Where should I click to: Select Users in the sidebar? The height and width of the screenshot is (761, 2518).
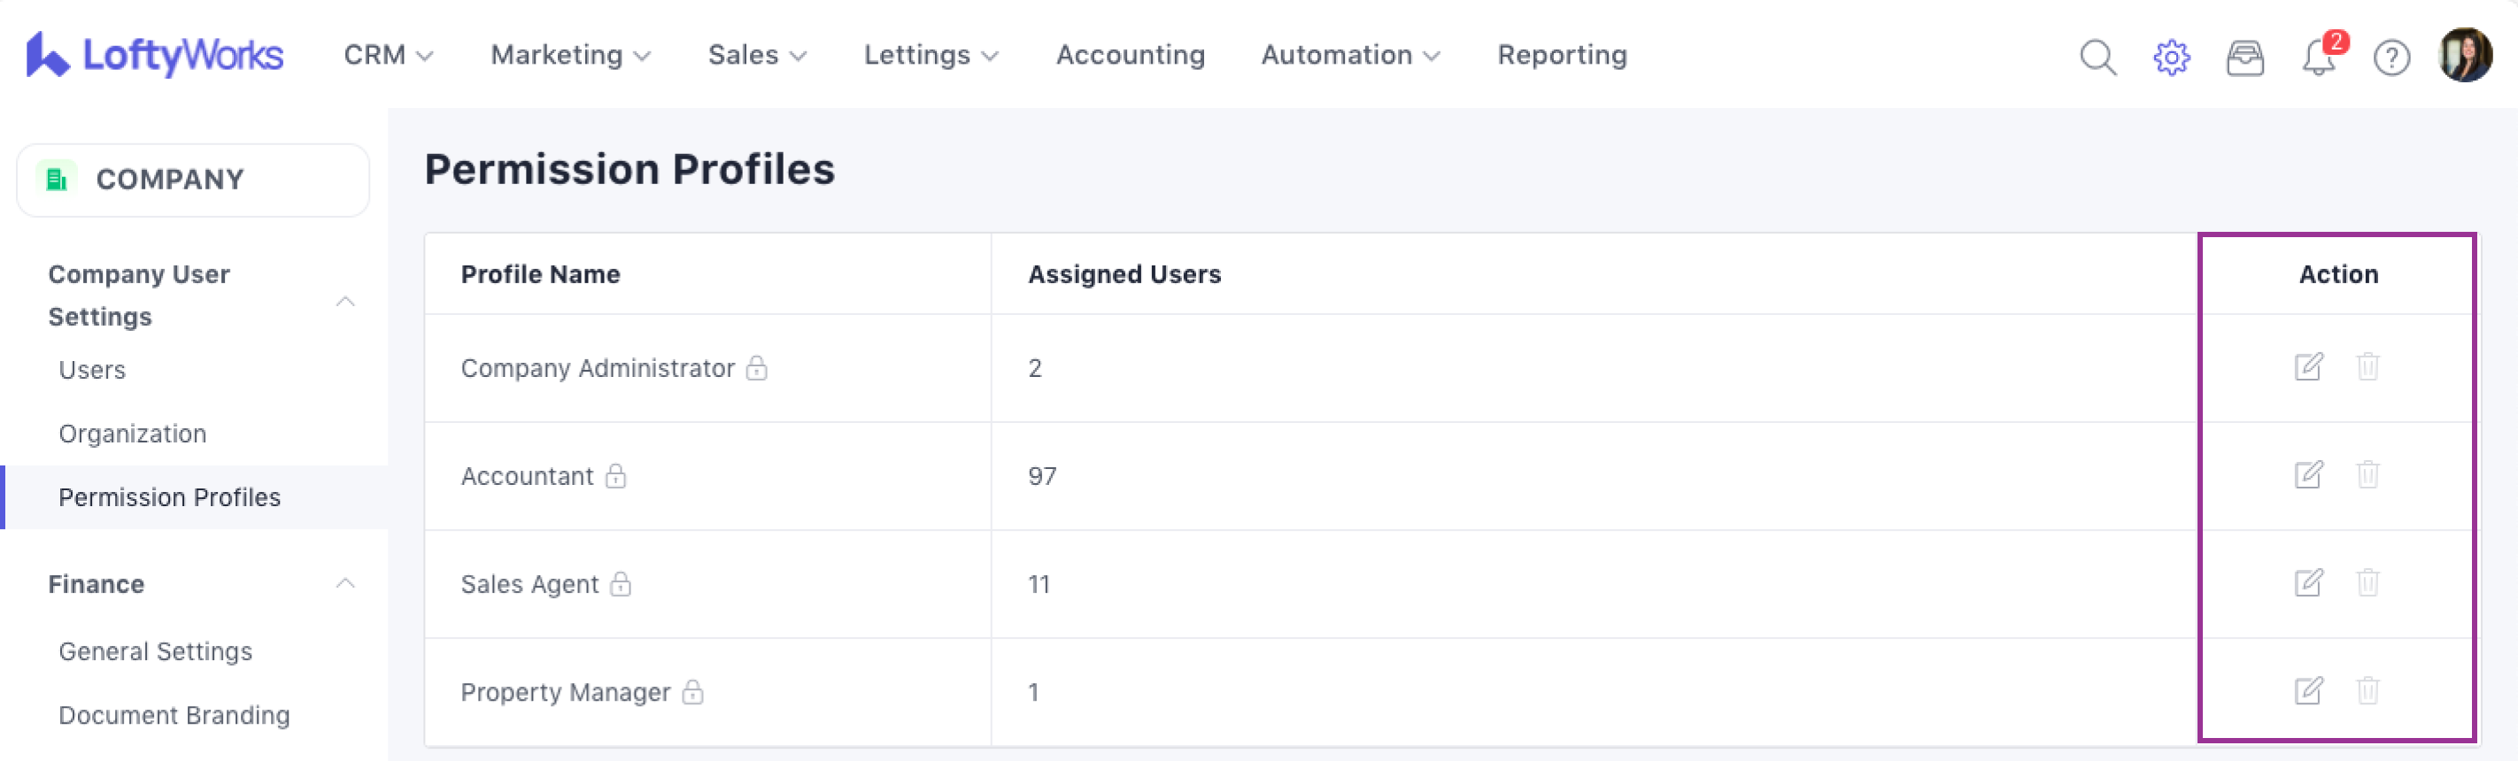click(92, 370)
